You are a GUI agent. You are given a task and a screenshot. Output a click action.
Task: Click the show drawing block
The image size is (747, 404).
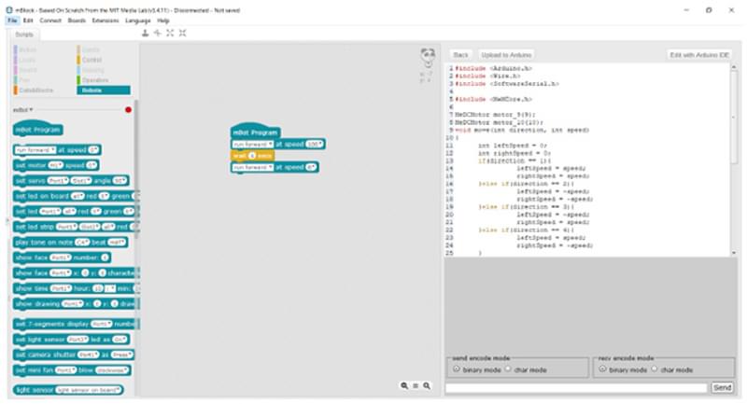[76, 303]
